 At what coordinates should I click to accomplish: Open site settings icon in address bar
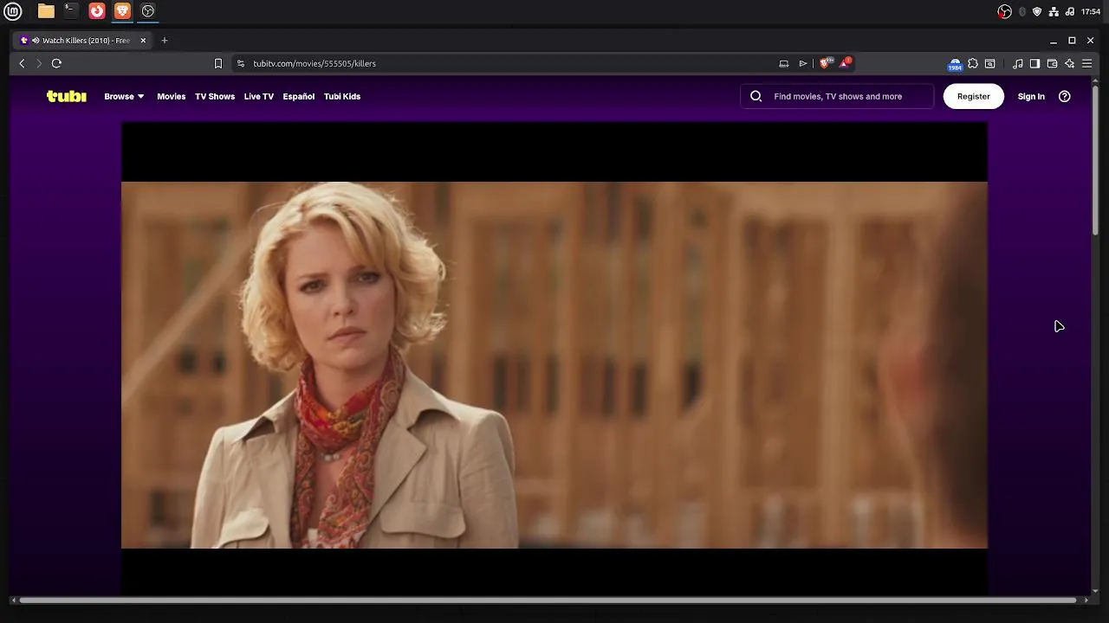pyautogui.click(x=241, y=63)
